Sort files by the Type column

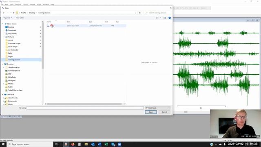(x=91, y=22)
